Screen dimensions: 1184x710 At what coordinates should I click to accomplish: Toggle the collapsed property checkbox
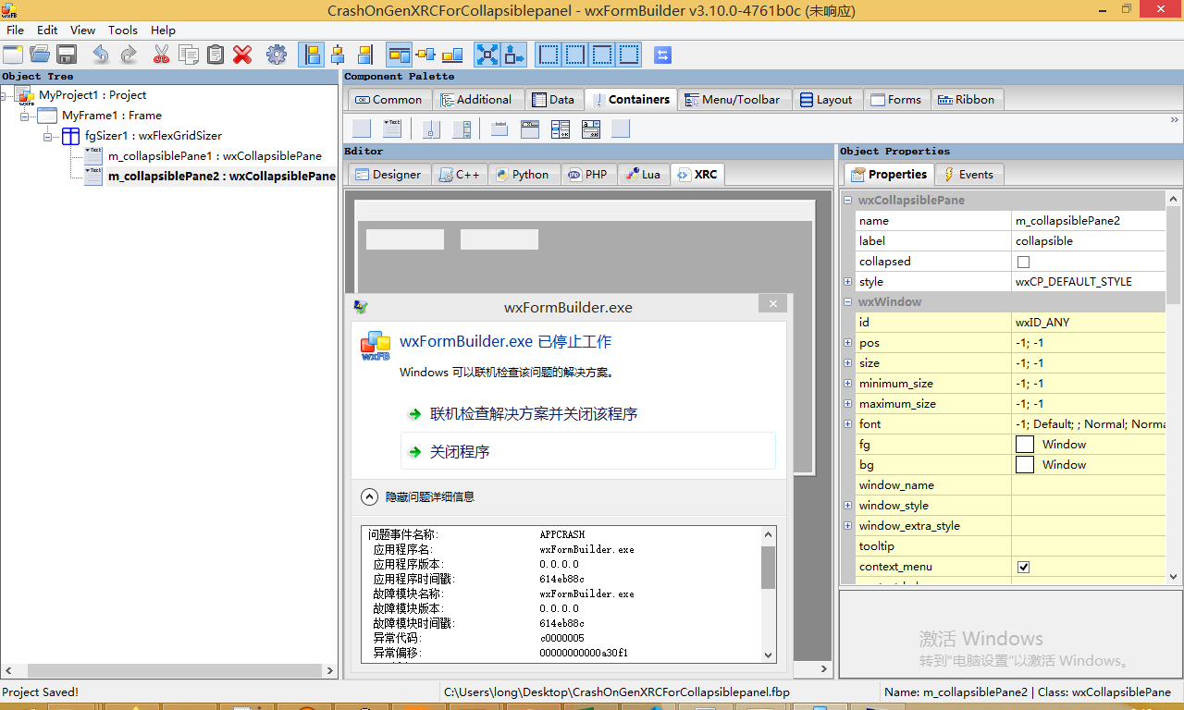pos(1021,261)
